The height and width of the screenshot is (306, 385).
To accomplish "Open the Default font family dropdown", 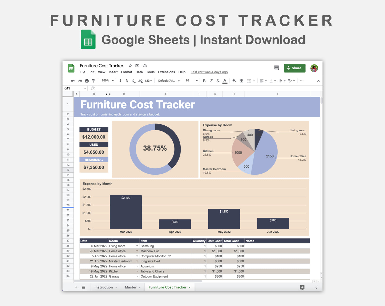I will pos(169,81).
